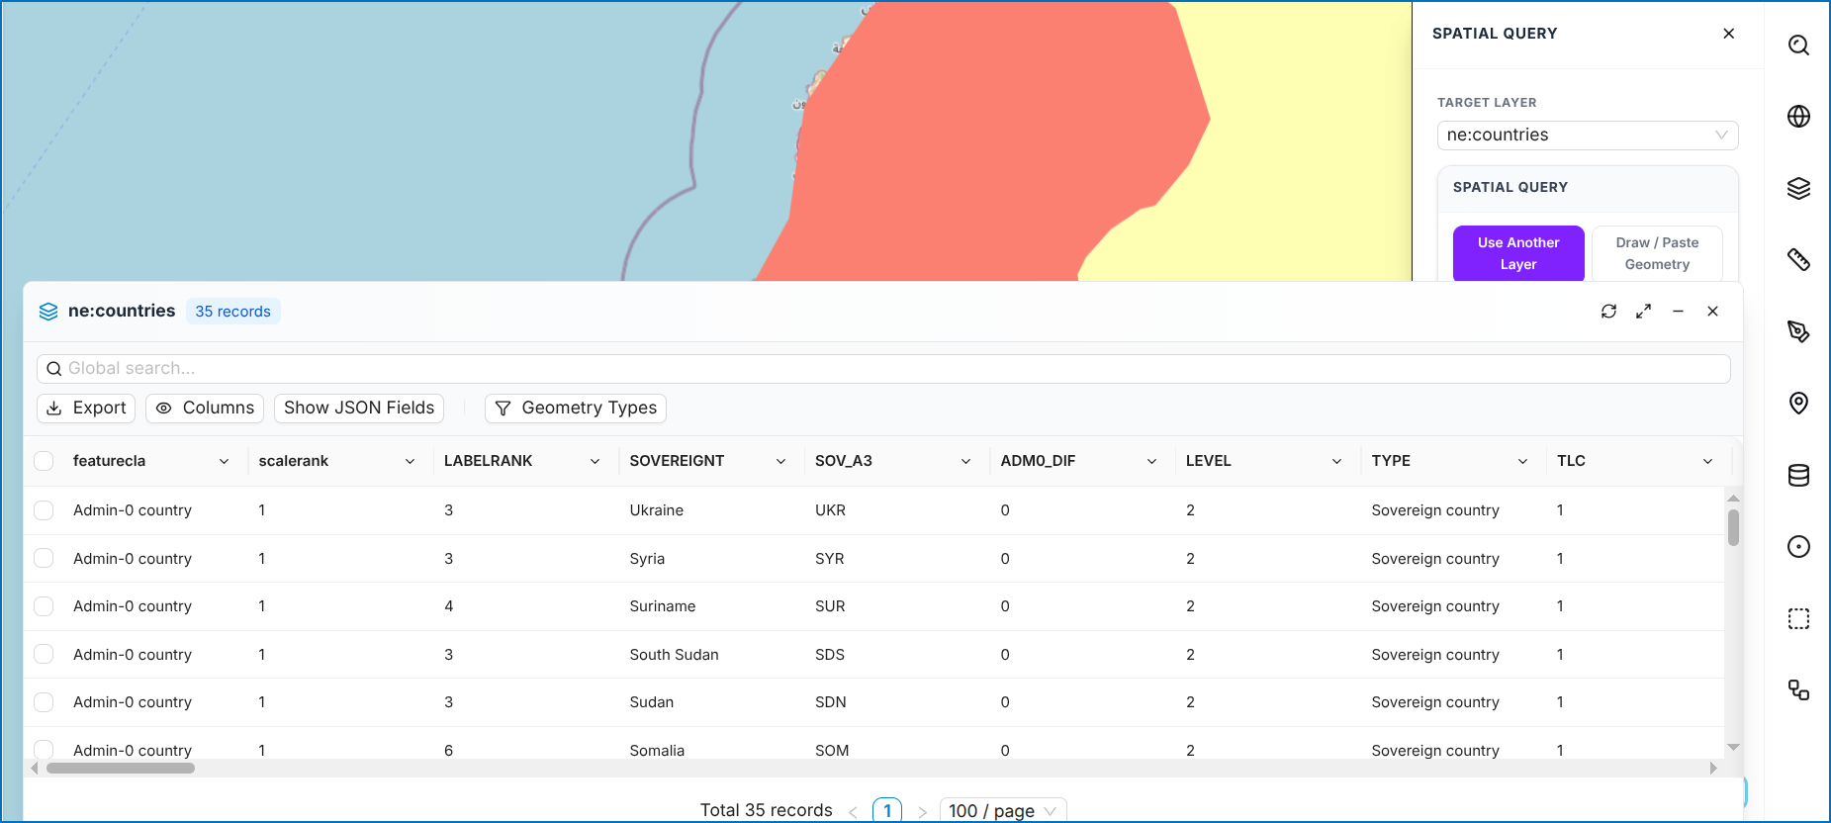
Task: Close the ne:countries attribute table
Action: point(1713,312)
